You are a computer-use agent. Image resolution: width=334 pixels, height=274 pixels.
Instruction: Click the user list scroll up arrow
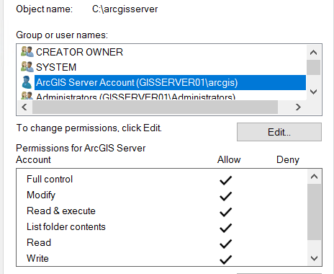(313, 53)
